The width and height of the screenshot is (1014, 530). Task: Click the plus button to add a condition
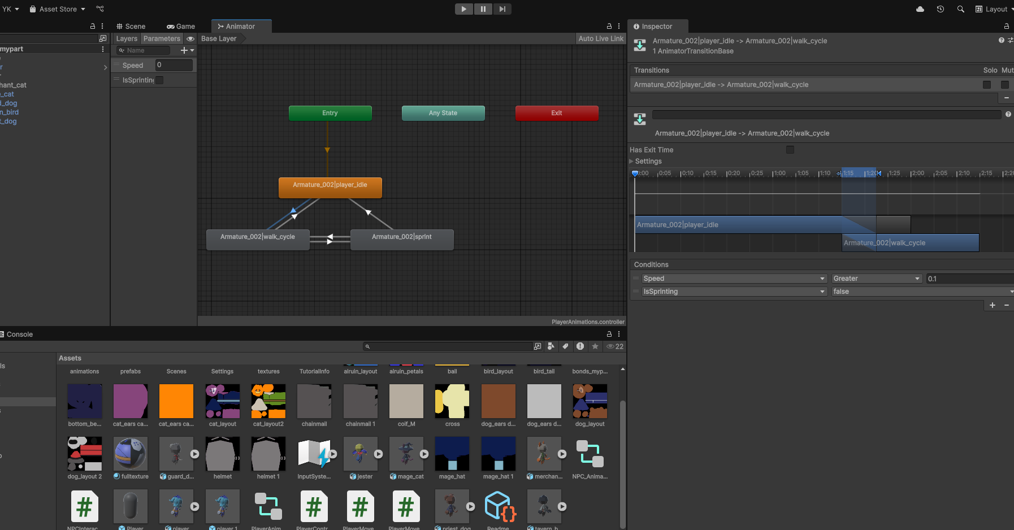tap(991, 305)
